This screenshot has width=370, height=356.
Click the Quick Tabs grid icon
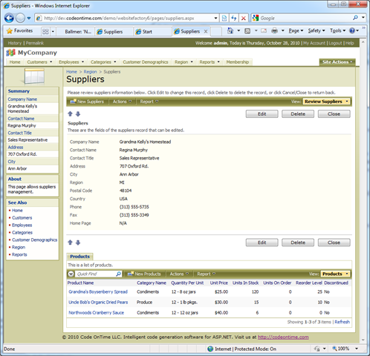45,31
